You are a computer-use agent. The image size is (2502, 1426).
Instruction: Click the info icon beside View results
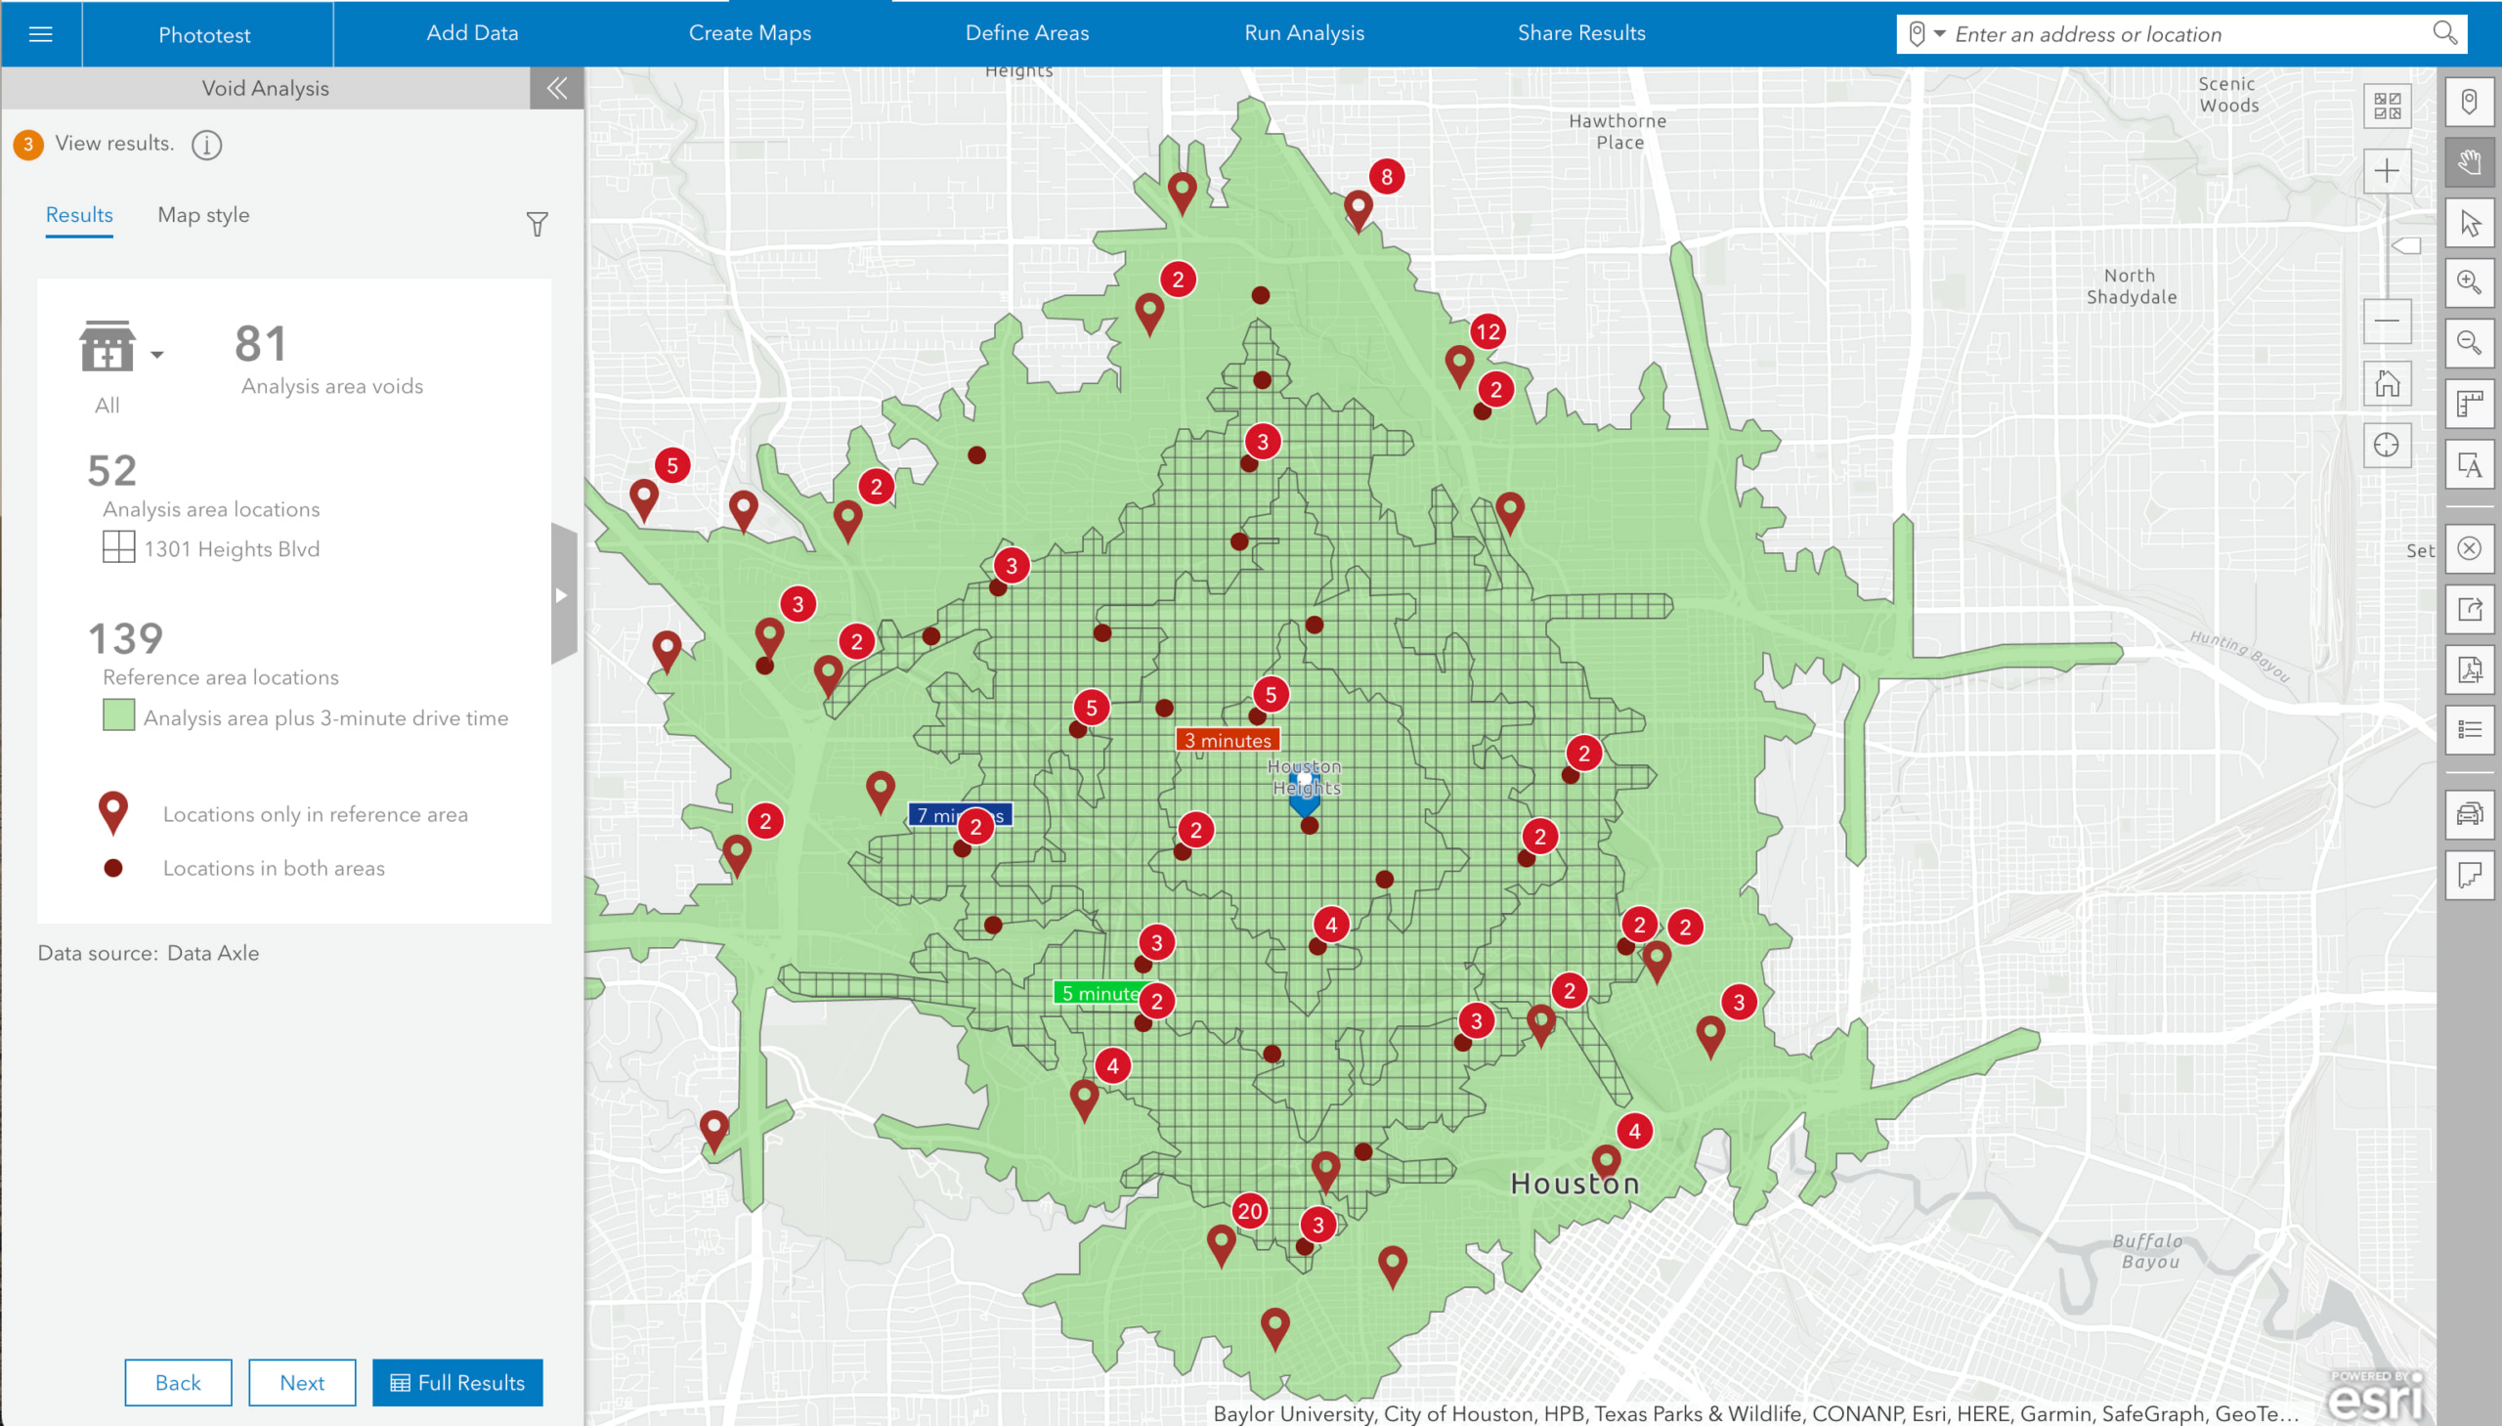(206, 145)
